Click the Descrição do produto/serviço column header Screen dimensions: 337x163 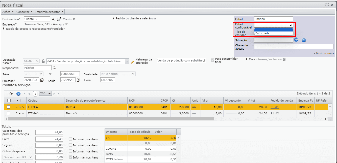click(96, 101)
